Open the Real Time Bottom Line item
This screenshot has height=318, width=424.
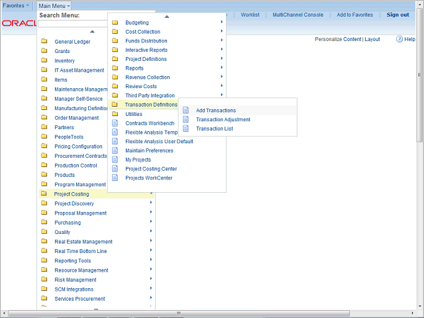point(81,251)
